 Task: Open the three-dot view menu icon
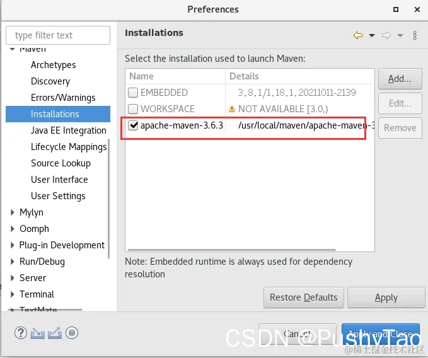(x=415, y=35)
